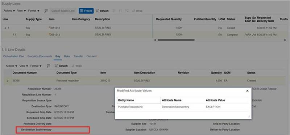Screen dimensions: 290x135
Task: Click the Supplier Site value 10181
Action: (x=153, y=124)
